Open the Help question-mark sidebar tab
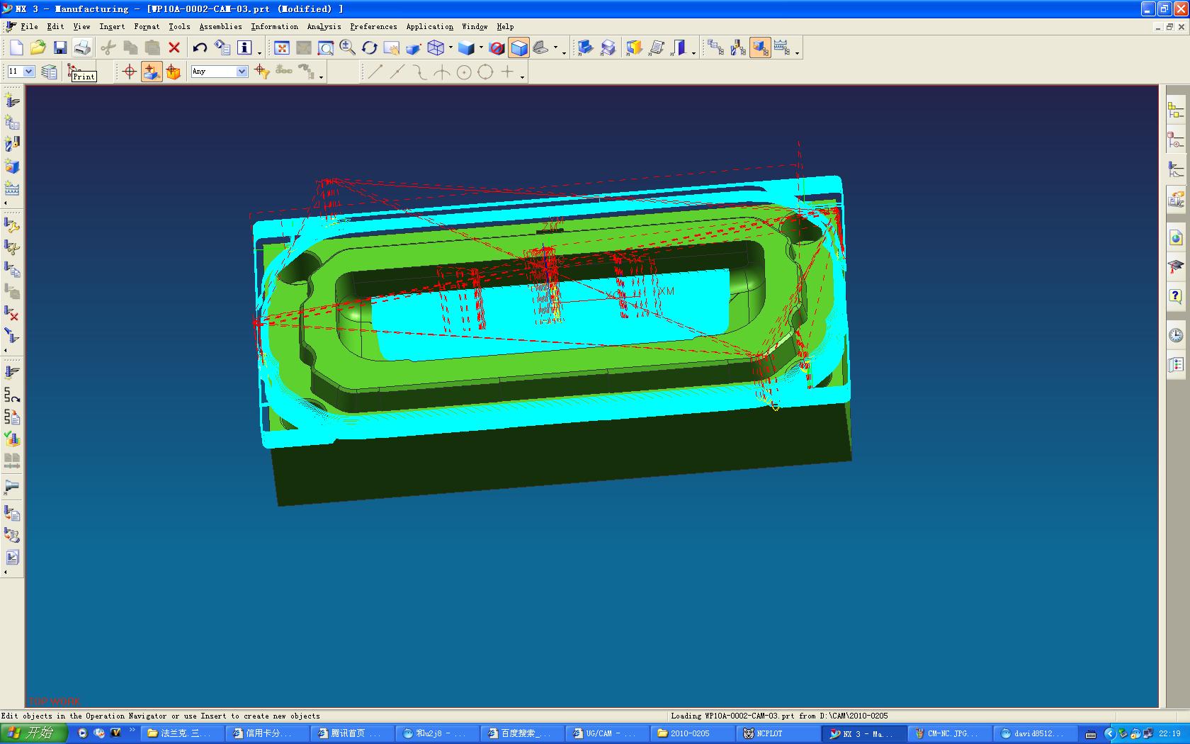The image size is (1190, 744). (1176, 295)
